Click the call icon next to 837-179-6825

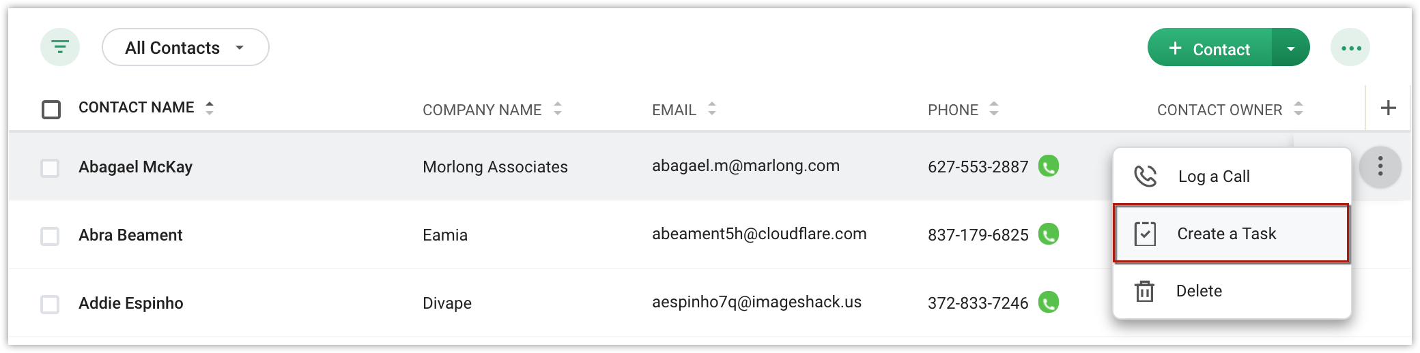(1049, 234)
